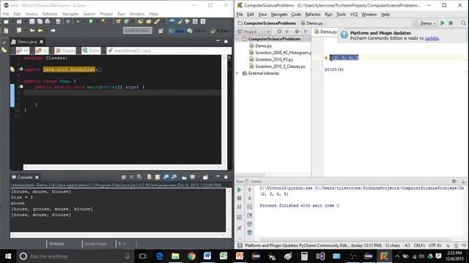Click the Eclipse Quick Access field
The width and height of the screenshot is (469, 263).
tap(138, 31)
